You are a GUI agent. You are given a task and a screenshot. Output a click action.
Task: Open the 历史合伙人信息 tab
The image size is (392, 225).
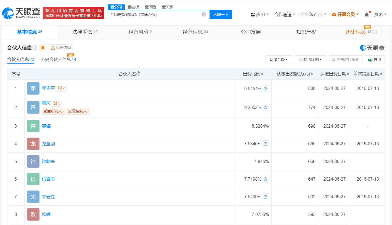click(x=58, y=59)
